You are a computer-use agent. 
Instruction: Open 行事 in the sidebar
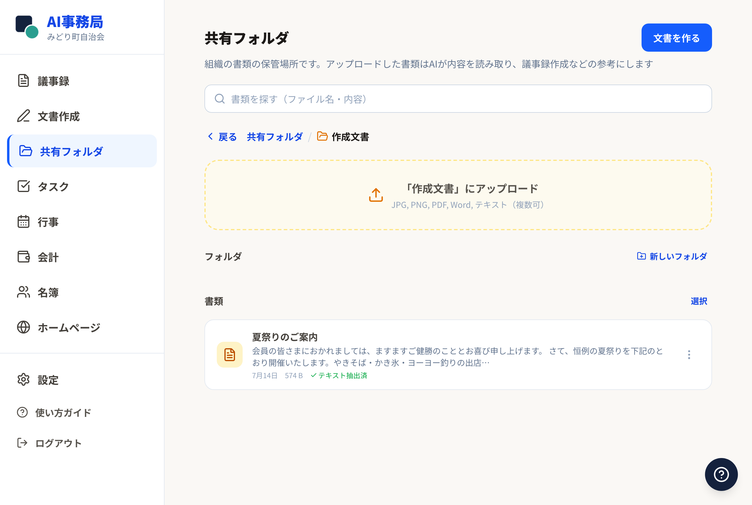click(82, 222)
